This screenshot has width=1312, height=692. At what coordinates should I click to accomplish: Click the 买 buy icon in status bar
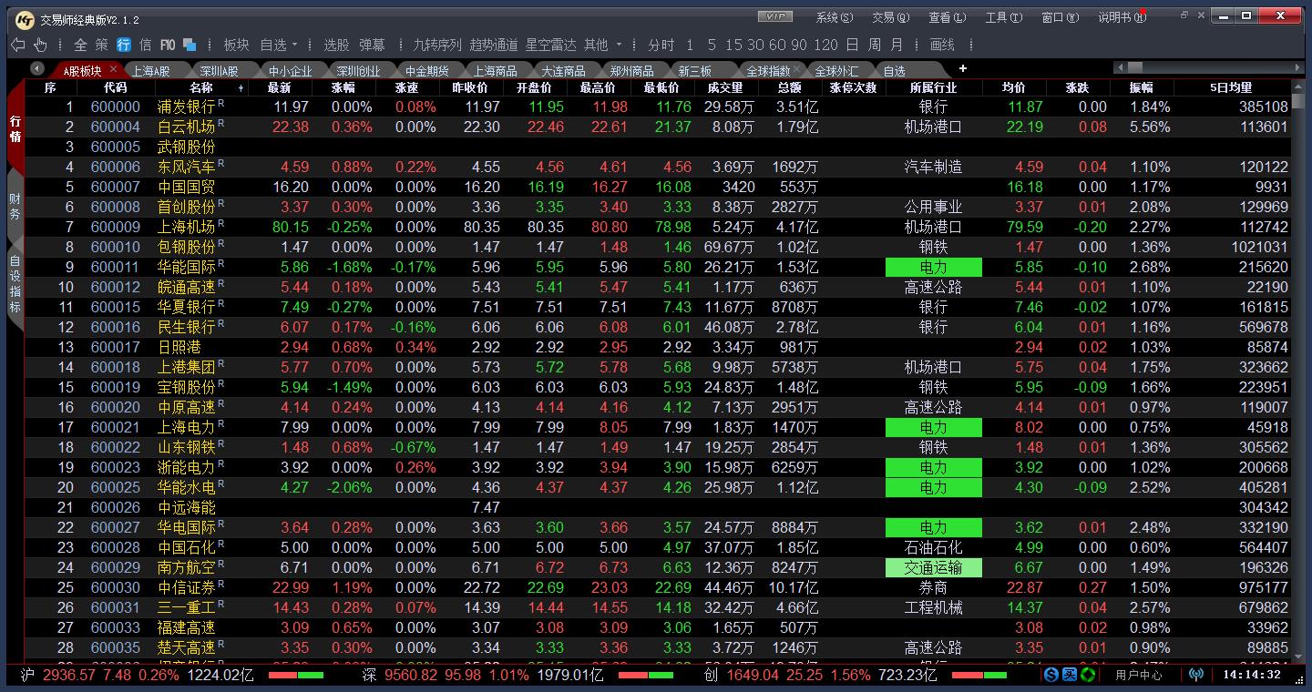pyautogui.click(x=1070, y=675)
